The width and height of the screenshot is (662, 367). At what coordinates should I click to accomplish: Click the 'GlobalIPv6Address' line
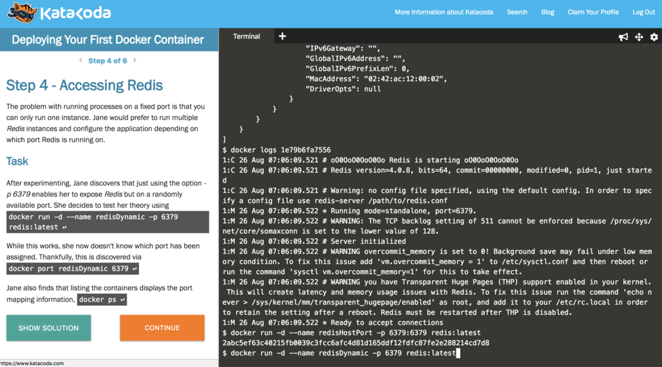coord(356,59)
